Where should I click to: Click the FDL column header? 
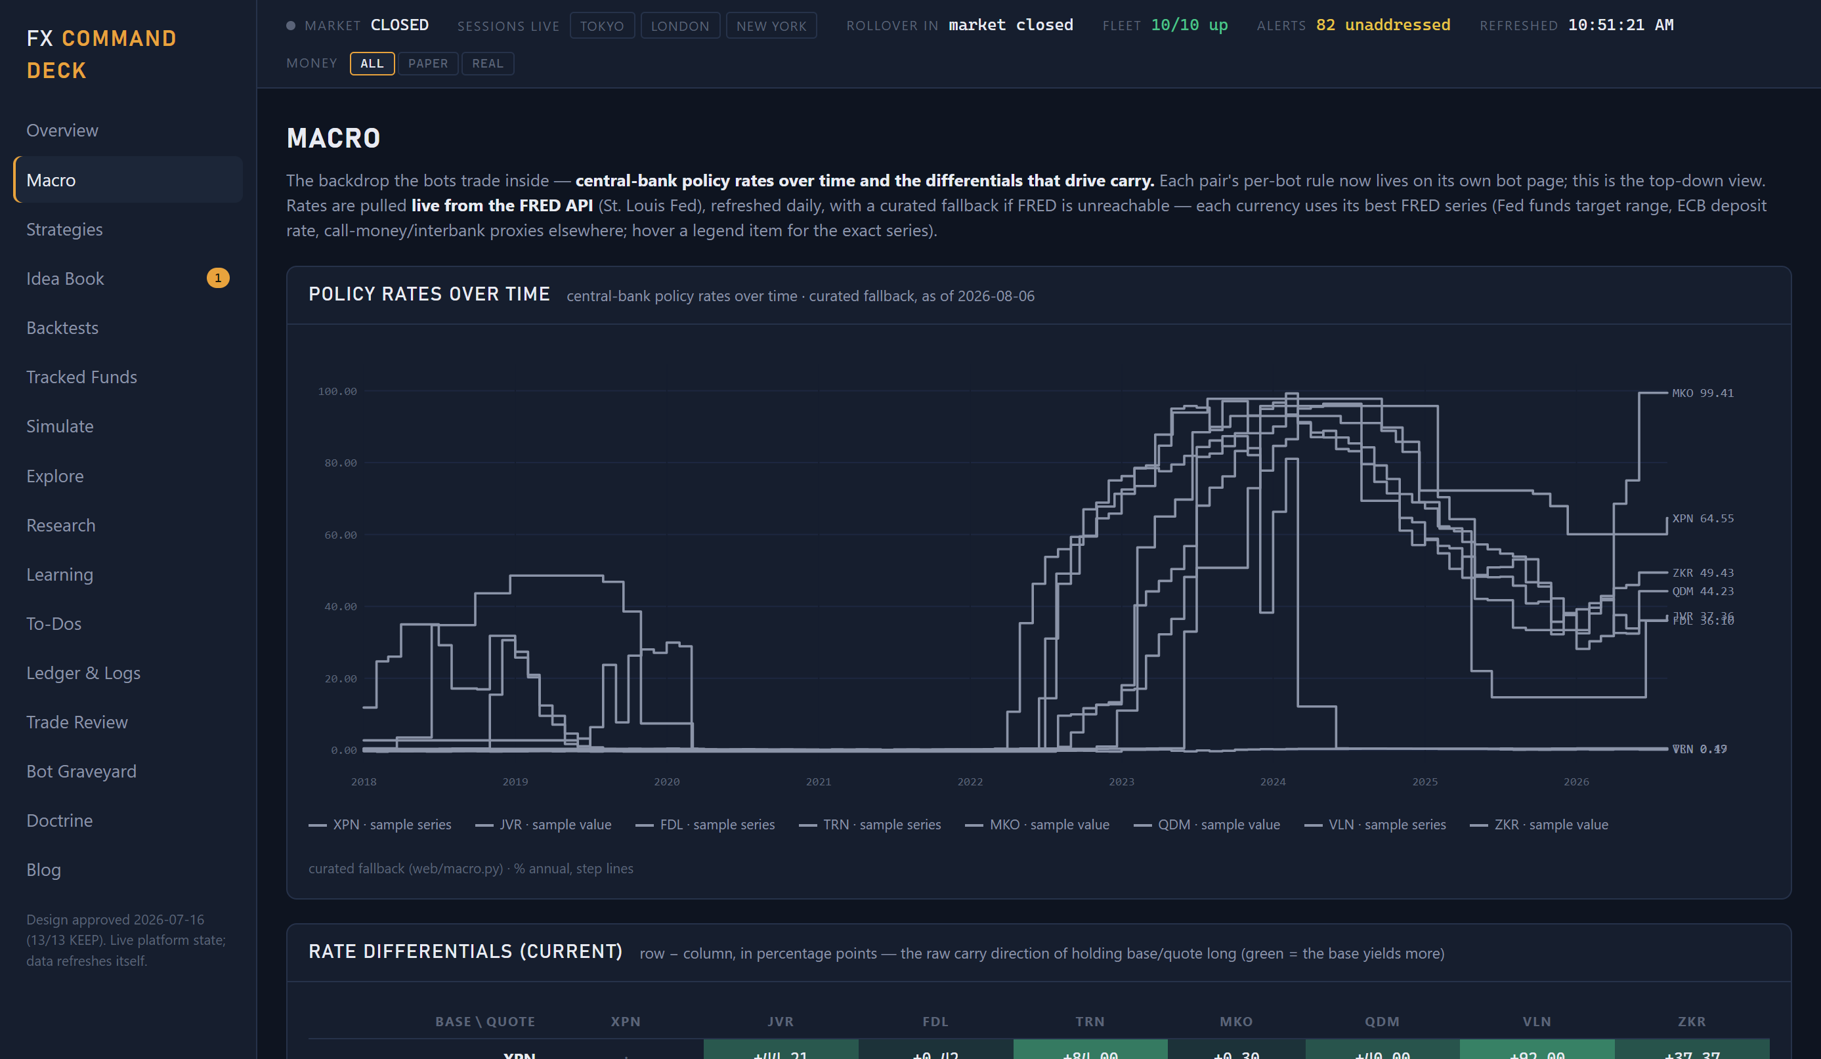click(x=935, y=1022)
